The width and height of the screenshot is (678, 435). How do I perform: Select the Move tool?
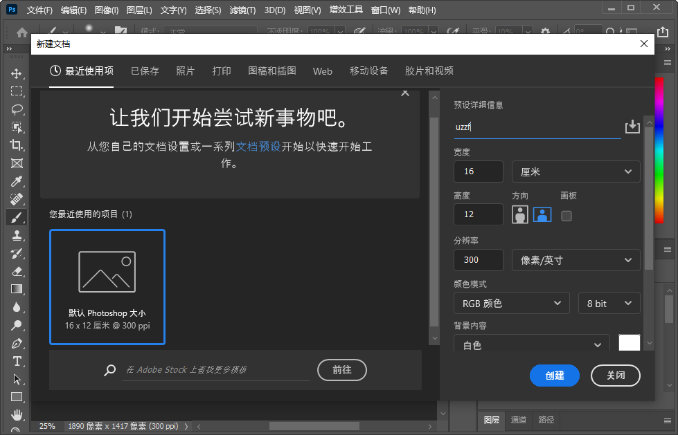point(17,73)
